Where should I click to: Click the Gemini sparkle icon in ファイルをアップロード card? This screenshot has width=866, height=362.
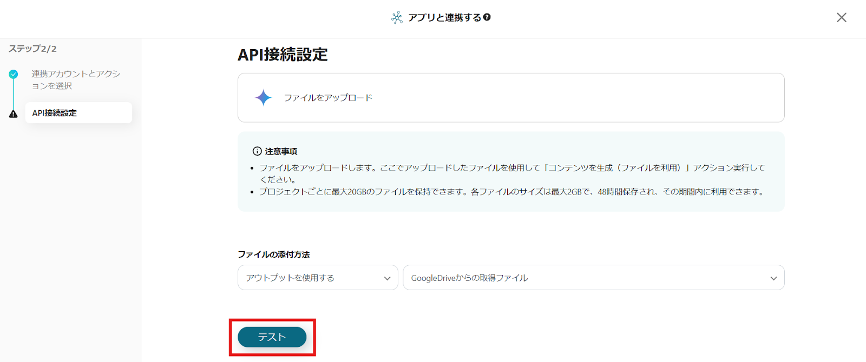pos(263,98)
